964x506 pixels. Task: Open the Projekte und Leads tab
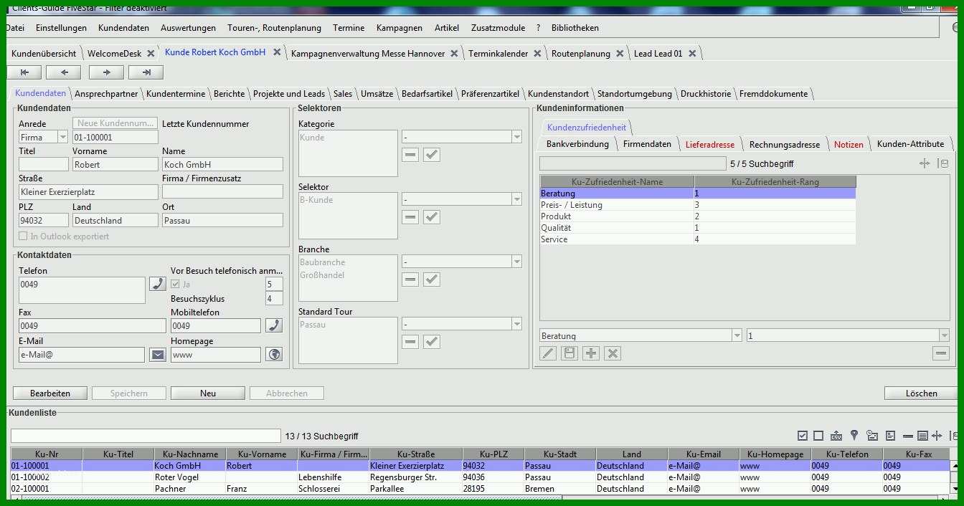tap(289, 94)
